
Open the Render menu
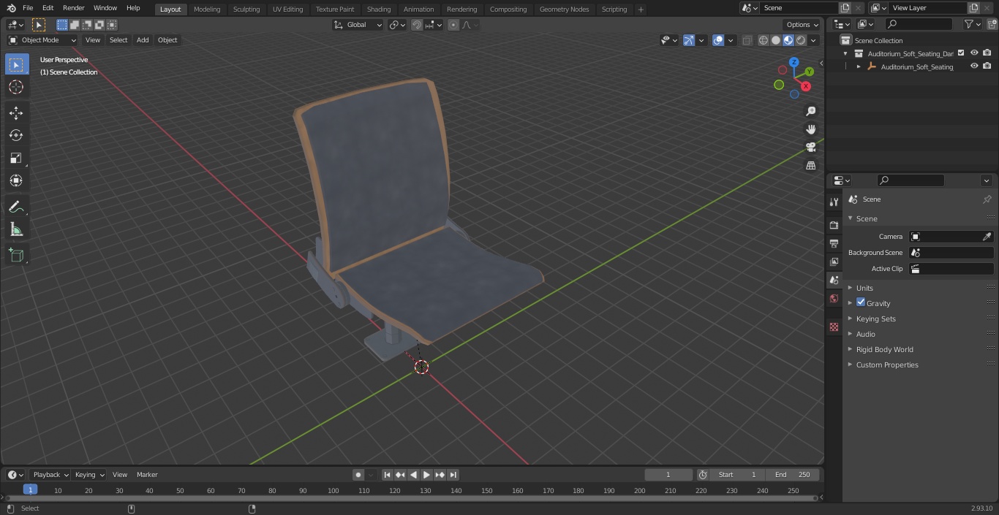click(73, 8)
